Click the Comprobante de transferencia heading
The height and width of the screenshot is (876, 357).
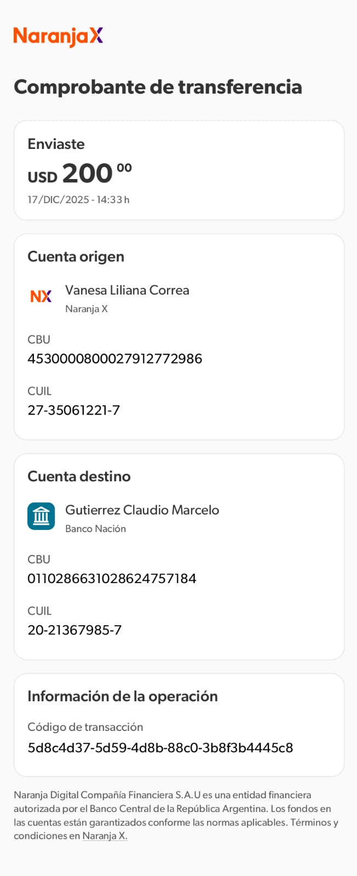pos(158,87)
